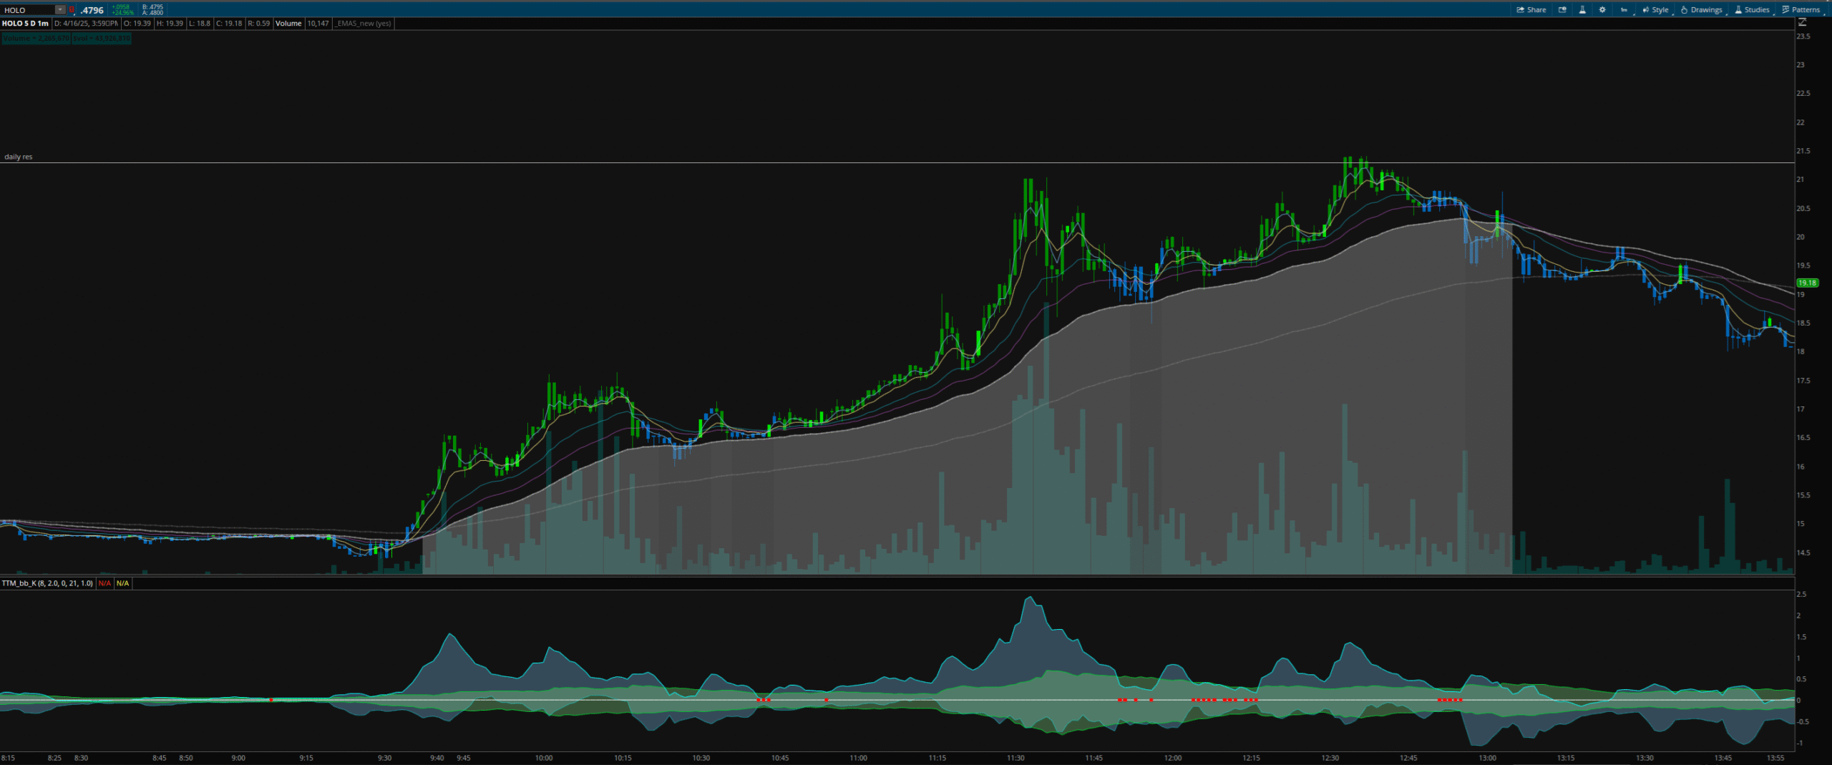The height and width of the screenshot is (765, 1832).
Task: Click the _EMAS_new (yes) study label
Action: pyautogui.click(x=364, y=24)
